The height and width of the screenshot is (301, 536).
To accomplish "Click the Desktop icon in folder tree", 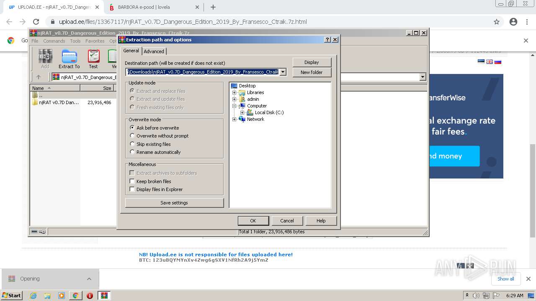I will point(234,86).
